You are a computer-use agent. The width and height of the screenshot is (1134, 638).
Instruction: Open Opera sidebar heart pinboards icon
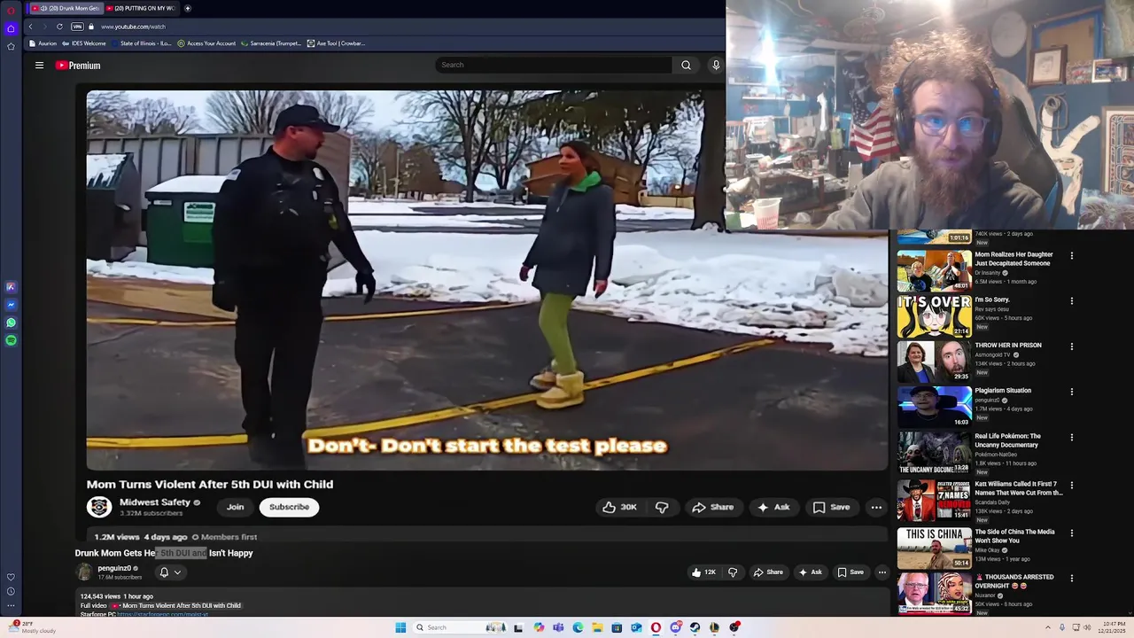[x=11, y=577]
